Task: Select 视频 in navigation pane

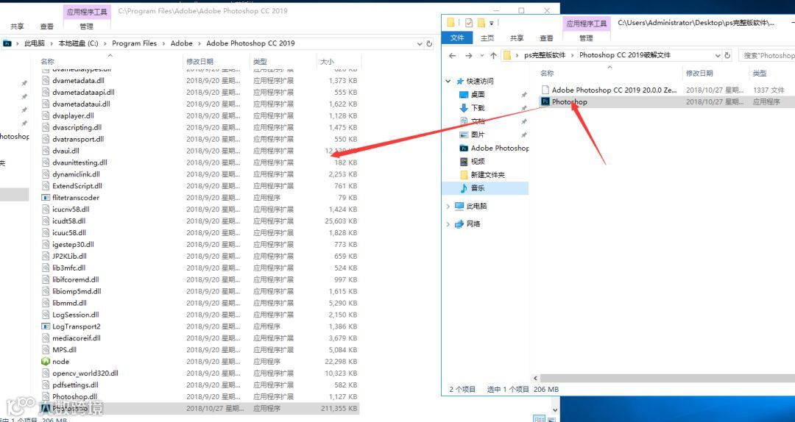Action: point(478,161)
